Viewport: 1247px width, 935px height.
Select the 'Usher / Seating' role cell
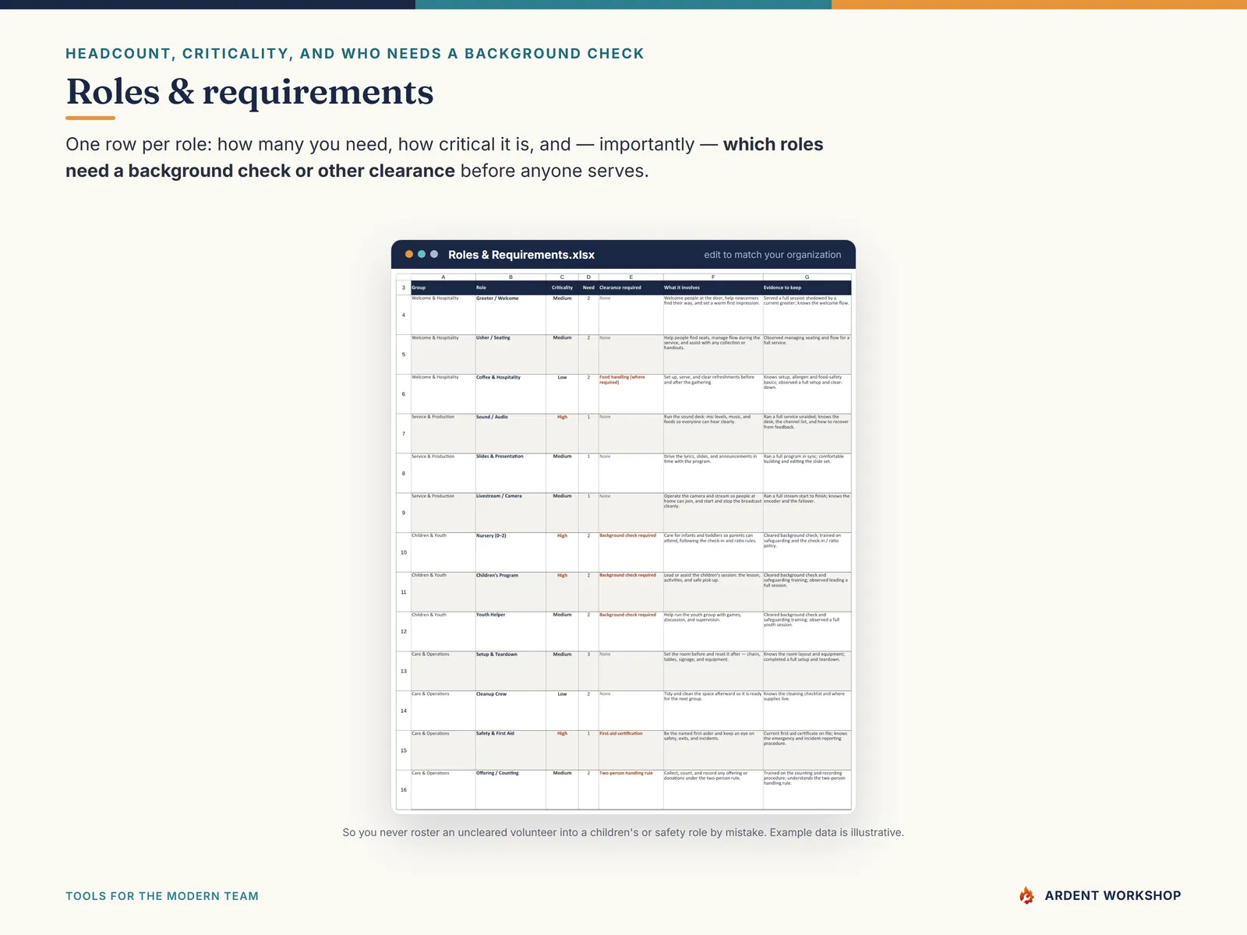tap(510, 355)
